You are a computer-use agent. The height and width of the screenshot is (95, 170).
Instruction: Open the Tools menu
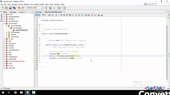coord(51,4)
